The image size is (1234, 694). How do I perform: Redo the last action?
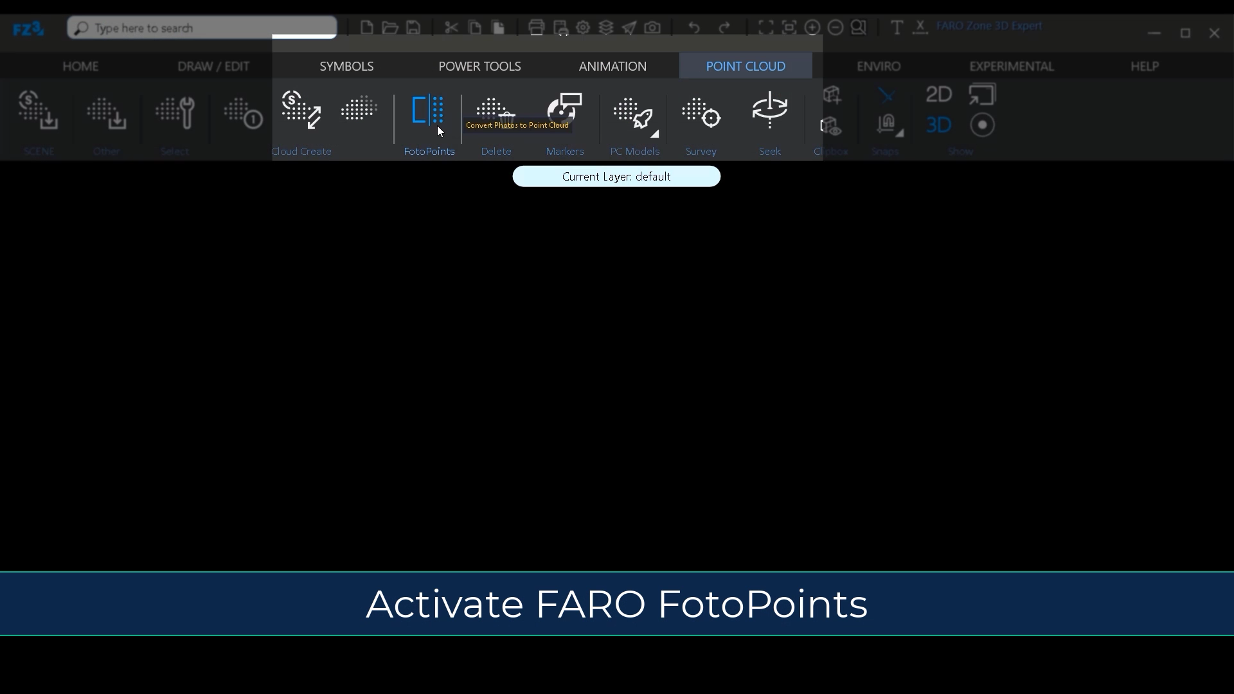pos(724,28)
